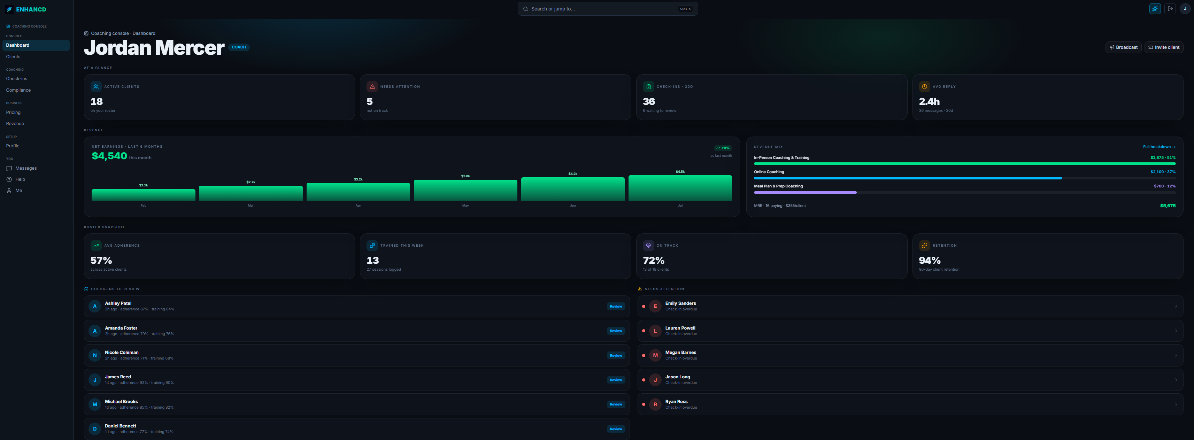Click the Retention sparkle icon
The height and width of the screenshot is (440, 1194).
pyautogui.click(x=925, y=246)
